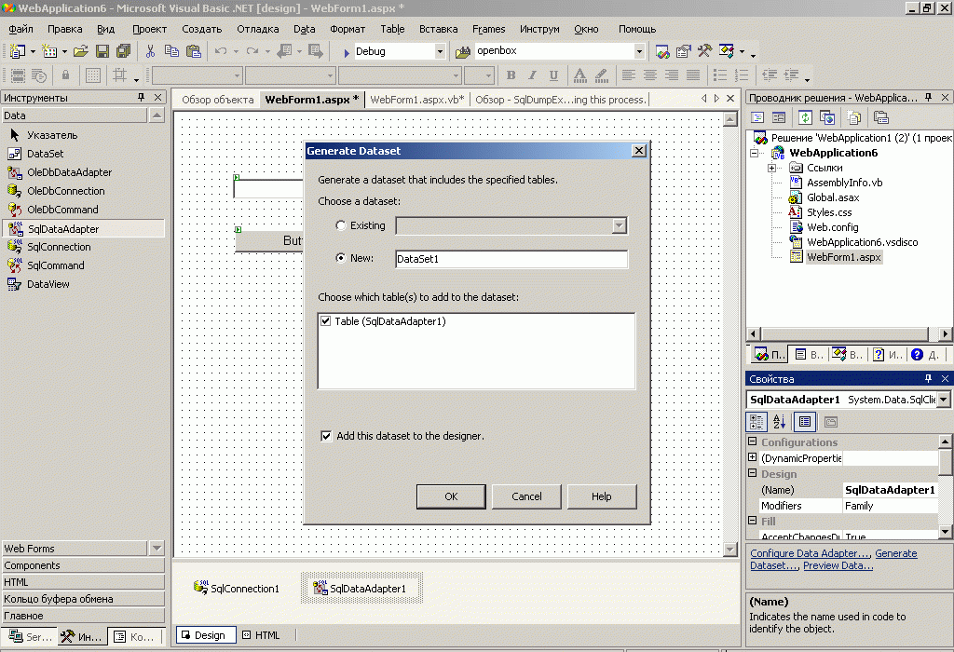
Task: Click OK in Generate Dataset dialog
Action: (x=451, y=496)
